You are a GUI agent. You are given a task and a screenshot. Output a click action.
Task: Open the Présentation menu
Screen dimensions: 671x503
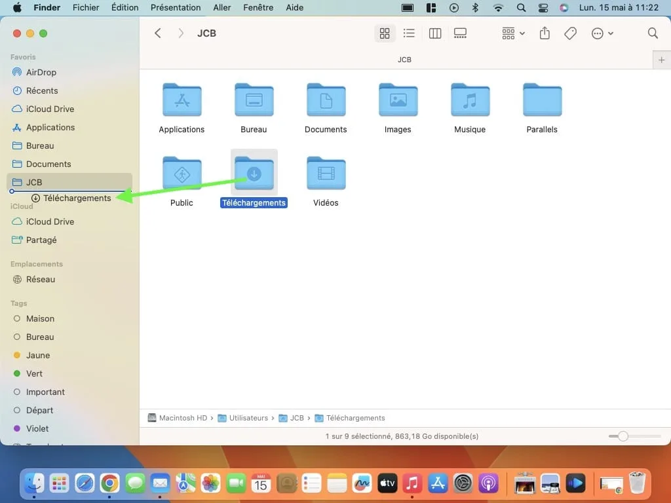click(176, 7)
